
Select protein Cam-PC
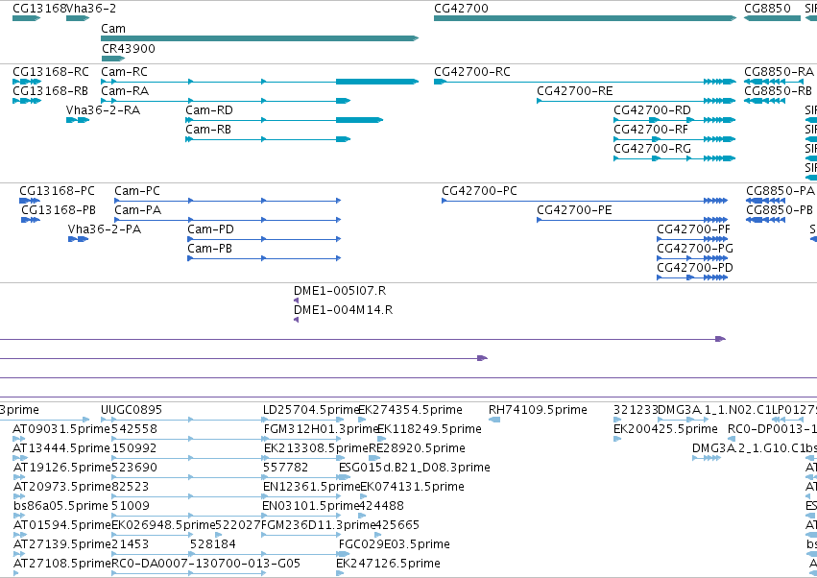[x=228, y=201]
